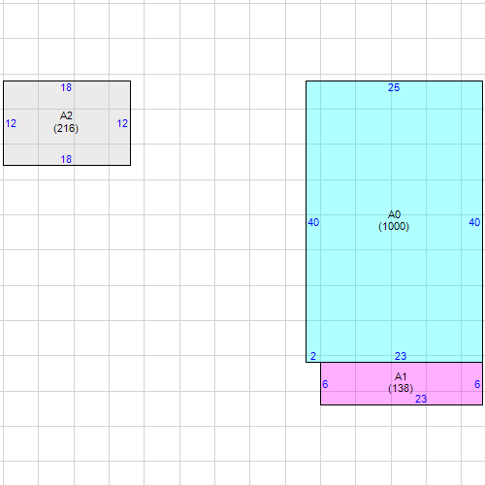The height and width of the screenshot is (485, 485).
Task: Click the 25 width dimension of A0
Action: [394, 87]
